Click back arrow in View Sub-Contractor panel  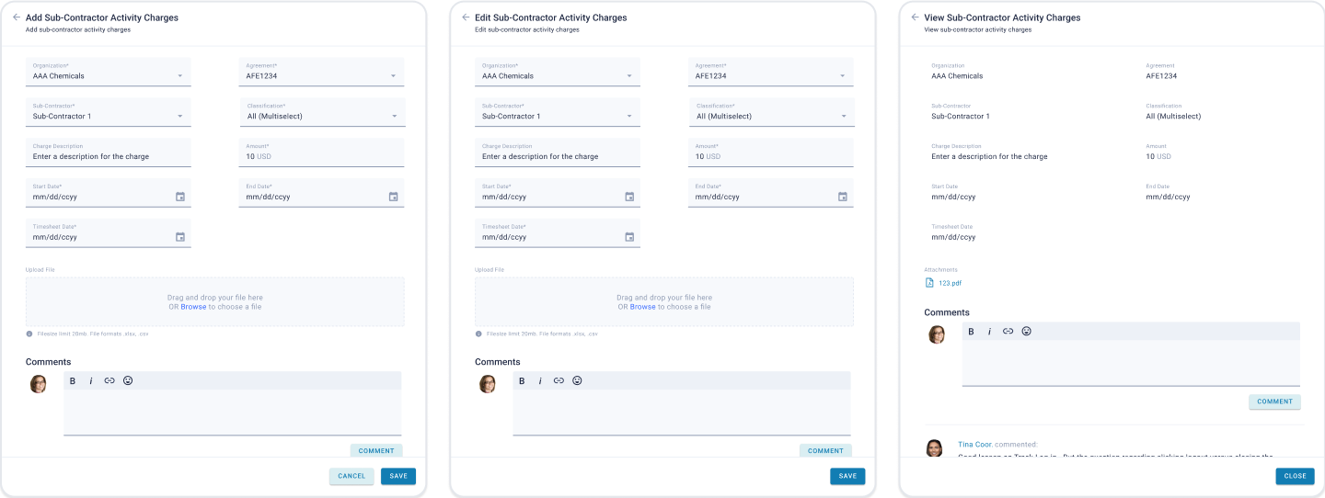[x=915, y=17]
